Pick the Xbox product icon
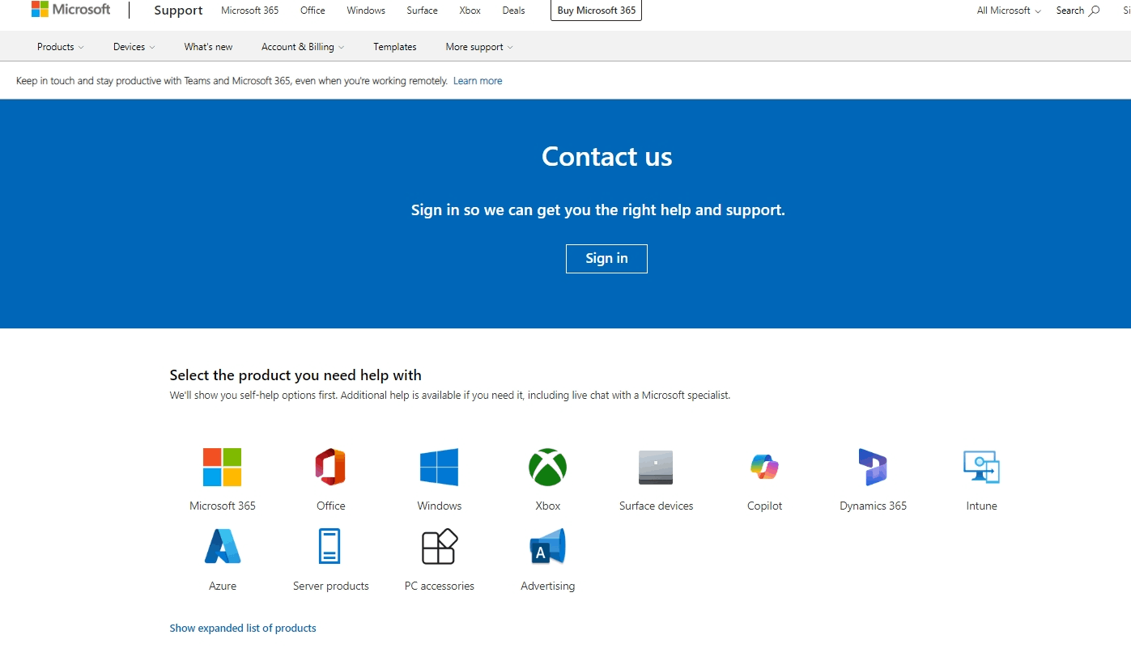The height and width of the screenshot is (652, 1131). (x=548, y=467)
